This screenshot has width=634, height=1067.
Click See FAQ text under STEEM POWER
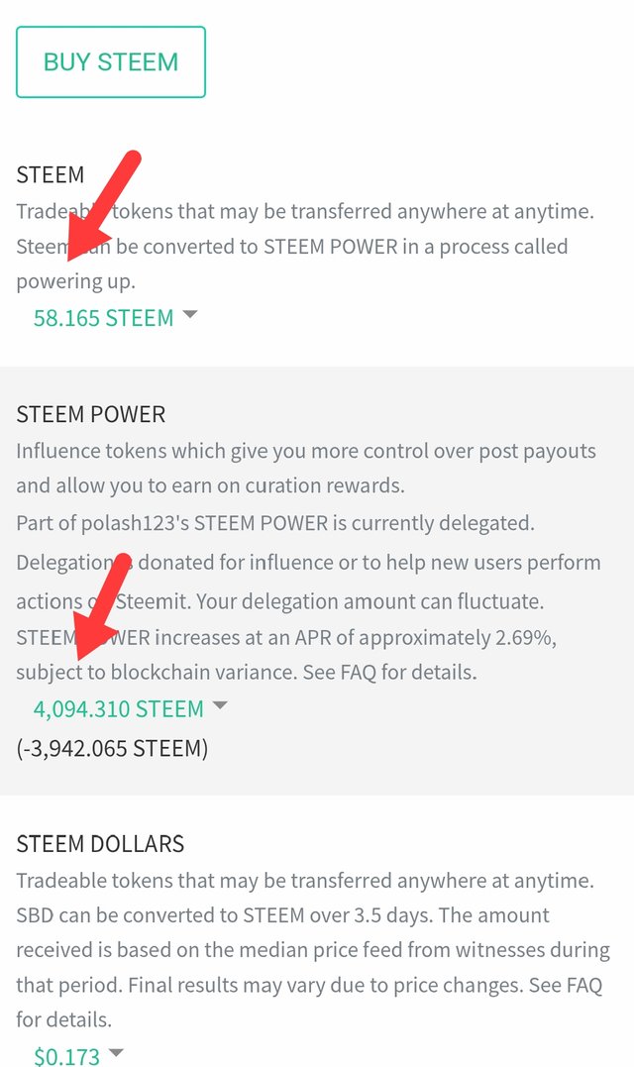[x=339, y=673]
